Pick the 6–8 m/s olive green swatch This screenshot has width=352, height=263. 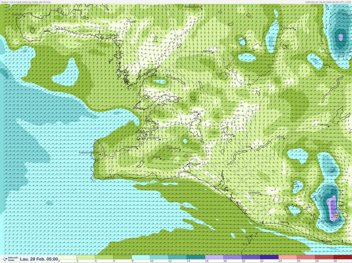(x=122, y=257)
